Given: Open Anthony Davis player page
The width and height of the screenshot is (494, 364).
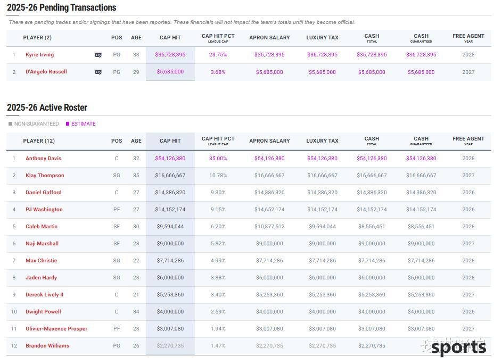Looking at the screenshot, I should pos(44,159).
